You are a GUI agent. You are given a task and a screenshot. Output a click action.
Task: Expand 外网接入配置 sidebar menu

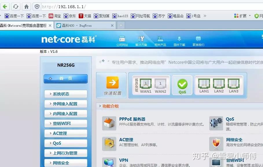pos(66,104)
